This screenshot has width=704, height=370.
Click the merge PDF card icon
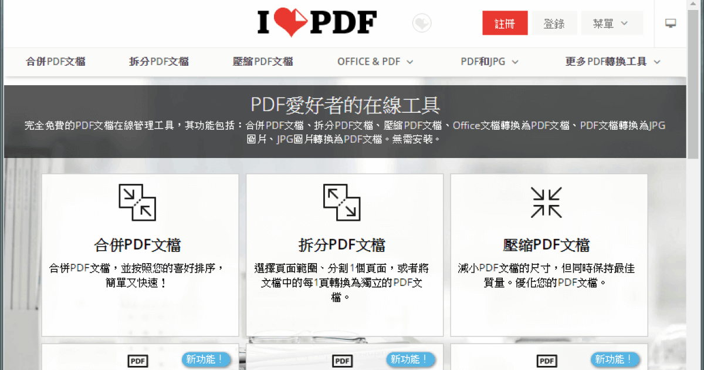(137, 203)
